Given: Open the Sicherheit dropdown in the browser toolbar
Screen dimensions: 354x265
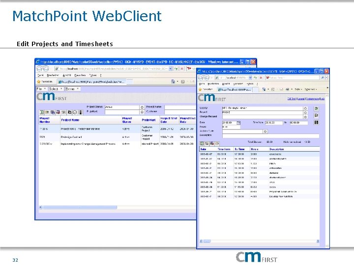Looking at the screenshot, I should point(310,89).
